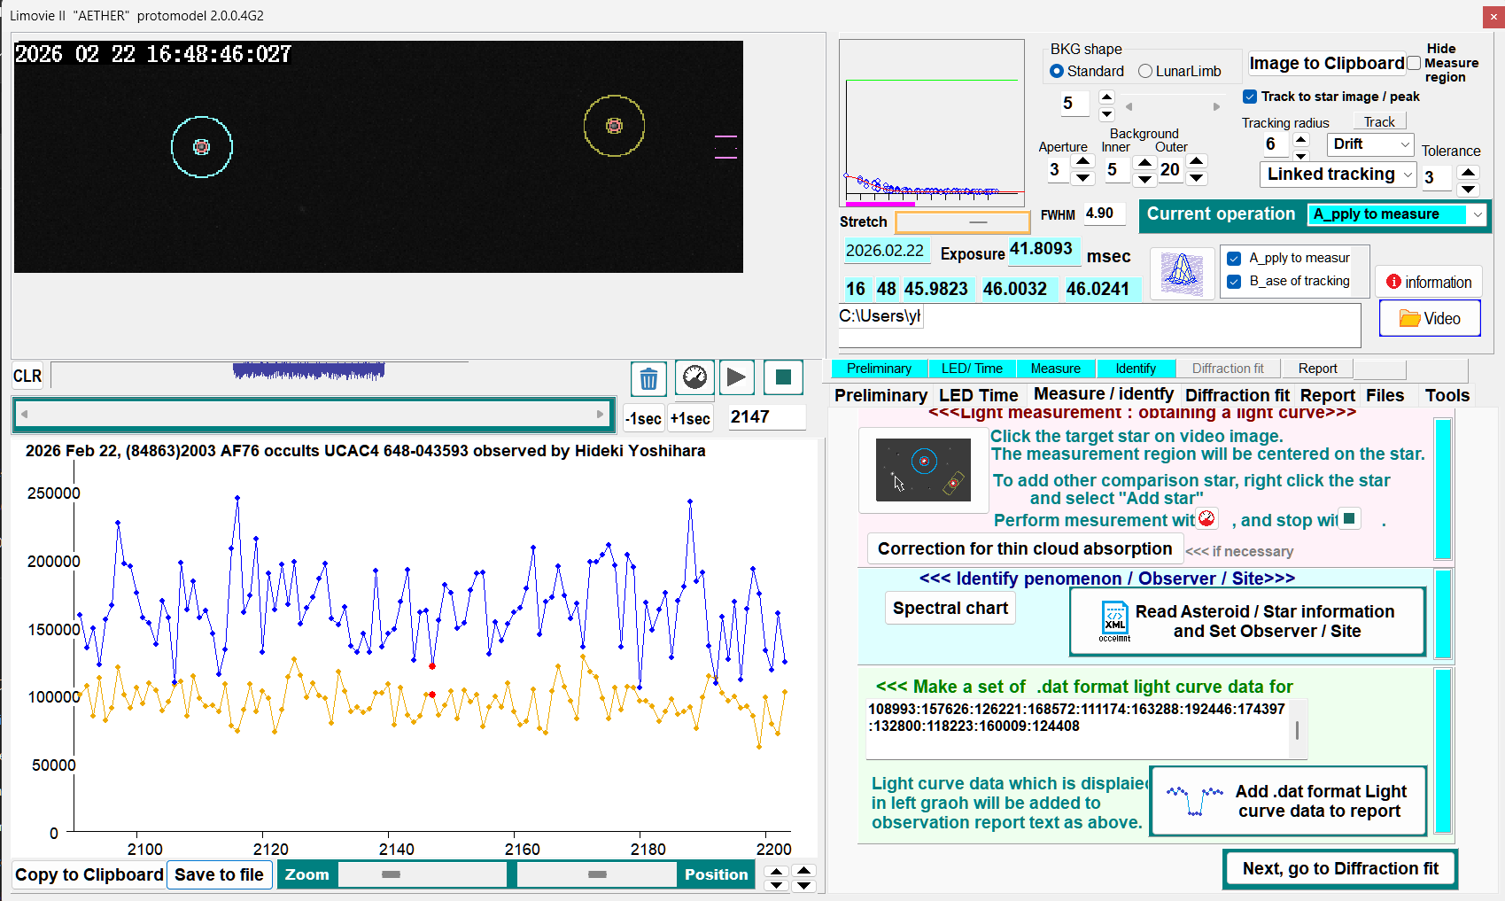Screen dimensions: 1505x901
Task: Click the XML occelmnt read asteroid icon
Action: [1114, 621]
